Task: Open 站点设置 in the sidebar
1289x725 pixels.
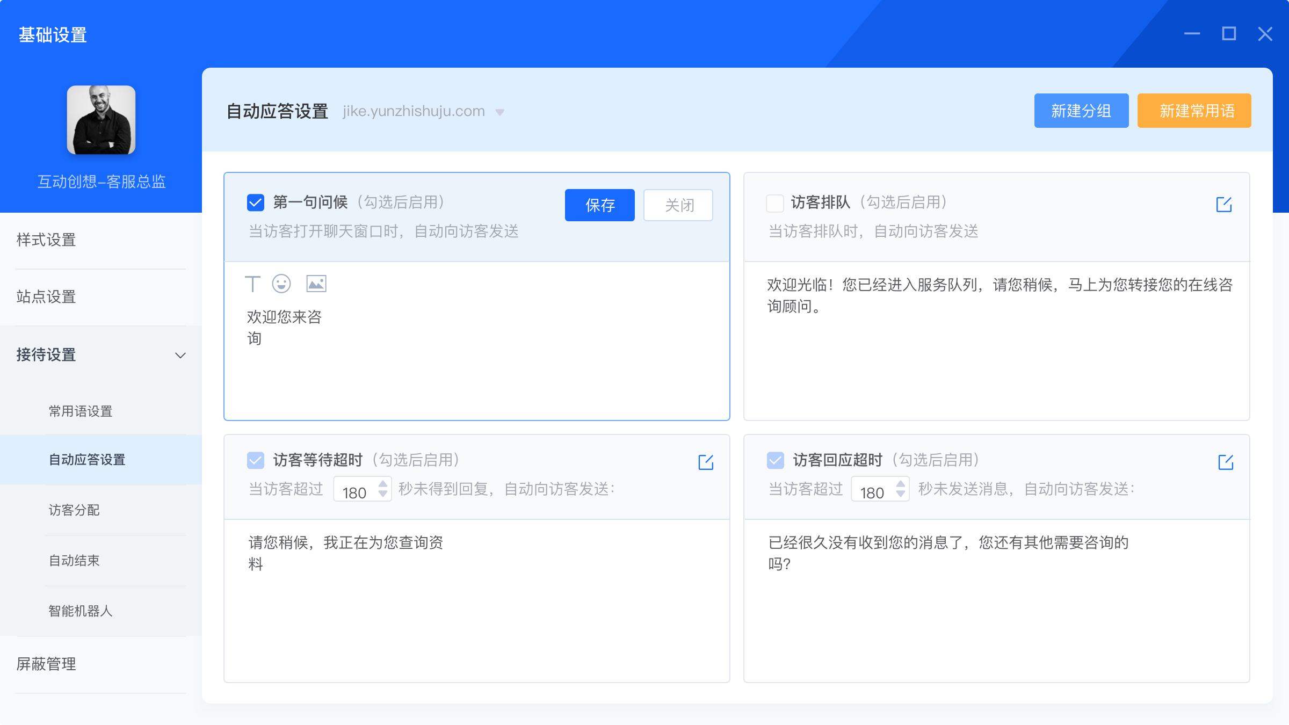Action: click(x=101, y=297)
